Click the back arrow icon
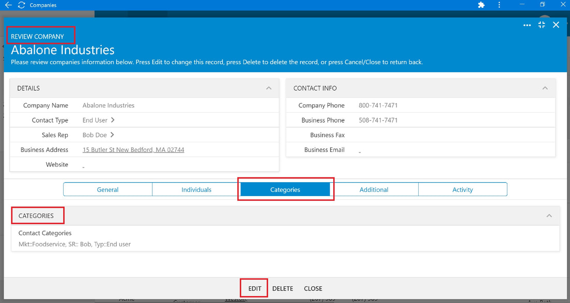 [x=8, y=5]
